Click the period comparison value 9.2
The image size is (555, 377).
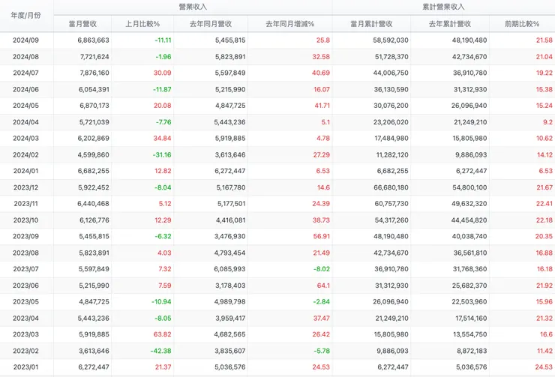pyautogui.click(x=548, y=122)
